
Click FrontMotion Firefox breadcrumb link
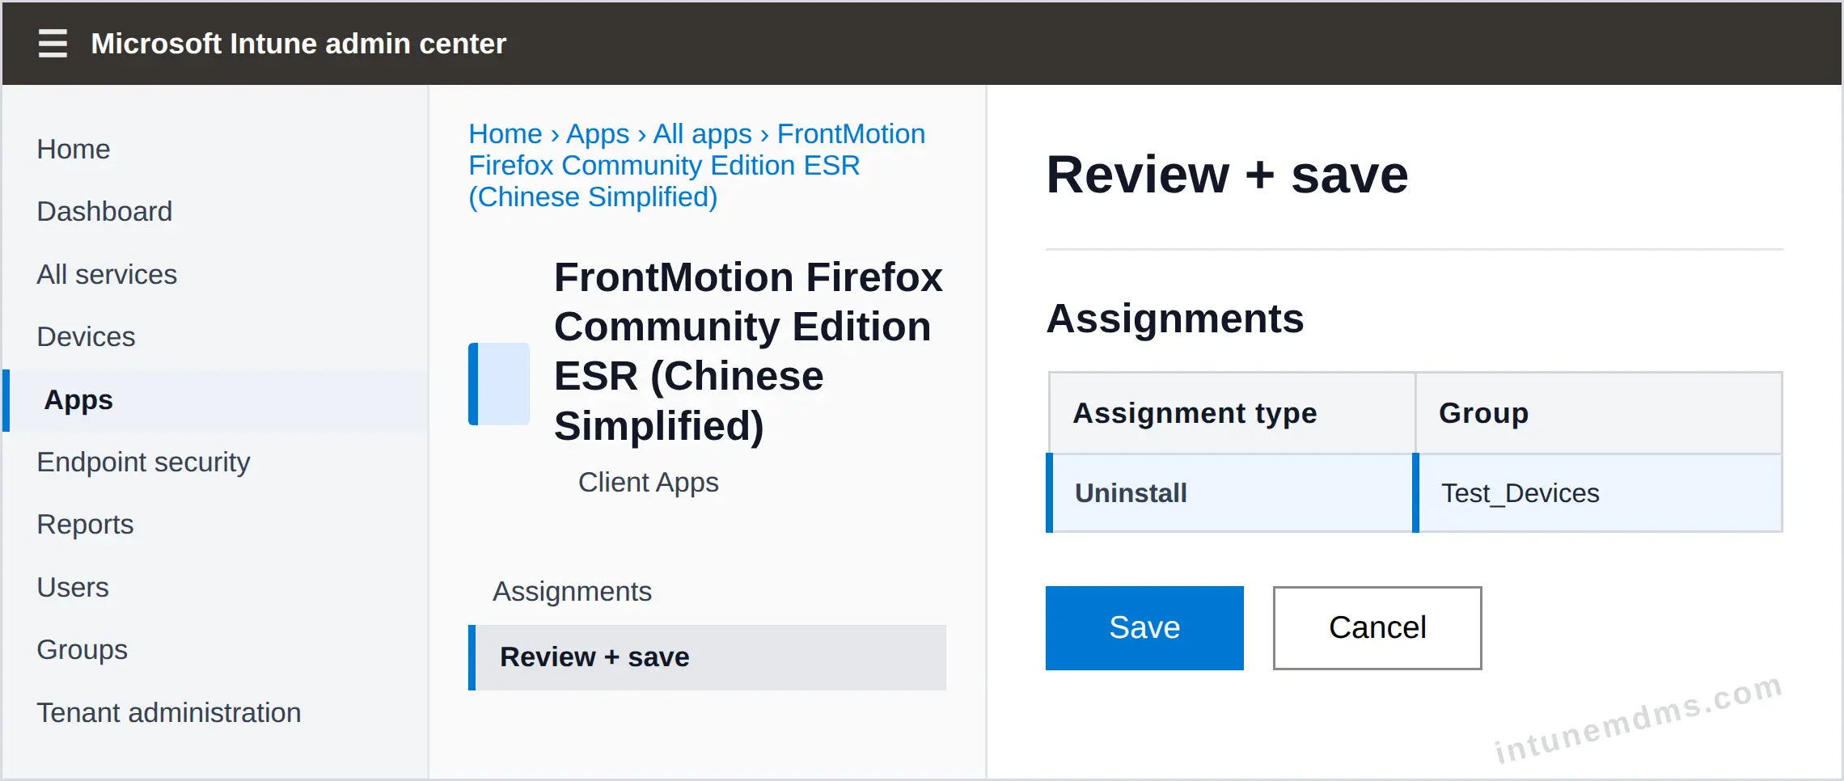coord(697,165)
